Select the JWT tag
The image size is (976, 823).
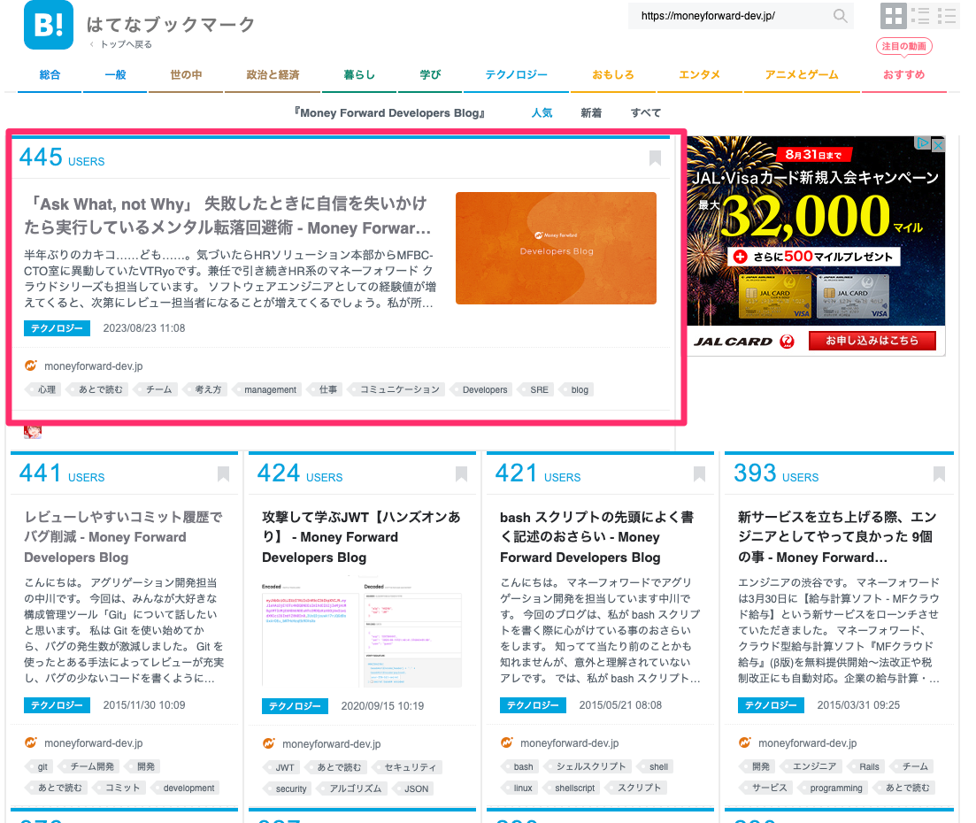coord(281,767)
